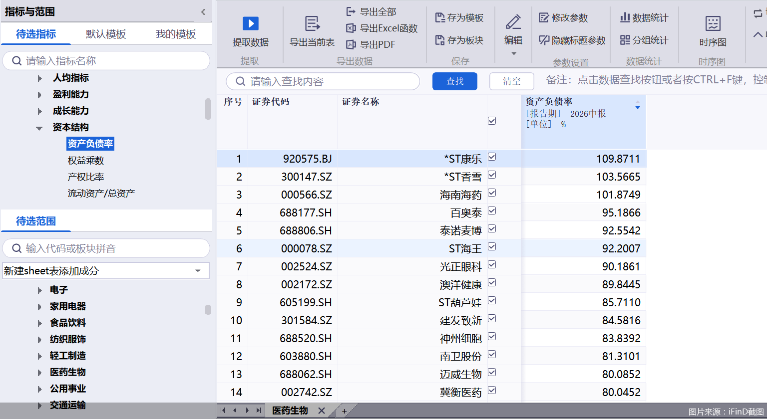Expand the 家用电器 industry node
The image size is (767, 419).
40,307
